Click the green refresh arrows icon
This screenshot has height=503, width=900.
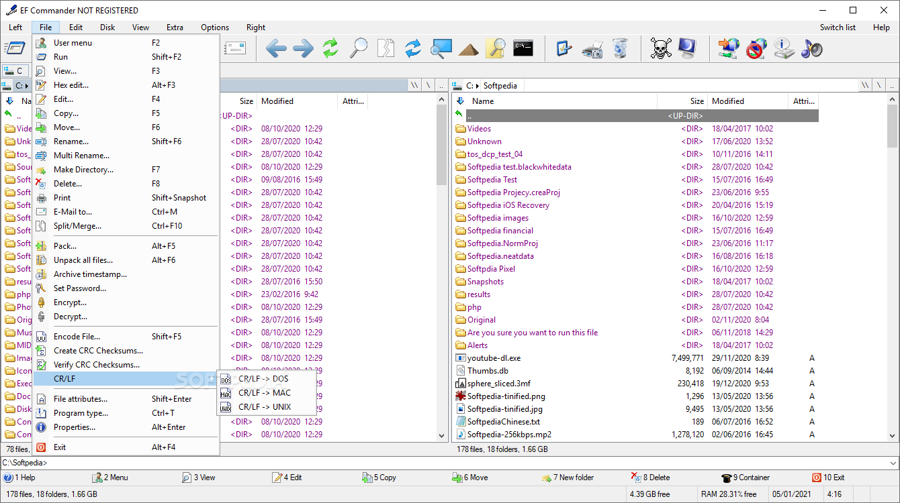click(x=330, y=48)
